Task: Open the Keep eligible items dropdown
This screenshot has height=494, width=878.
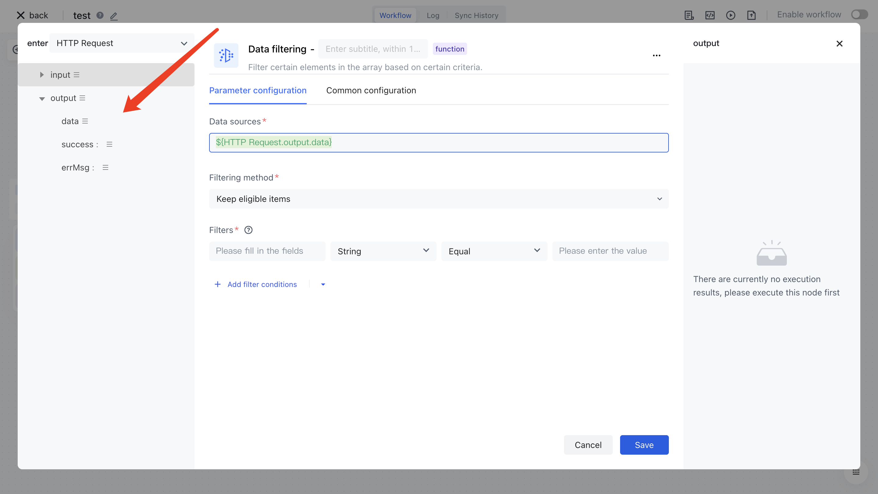Action: tap(439, 199)
